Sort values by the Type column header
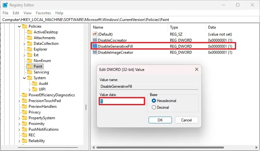Viewport: 260px width, 151px height. tap(187, 27)
